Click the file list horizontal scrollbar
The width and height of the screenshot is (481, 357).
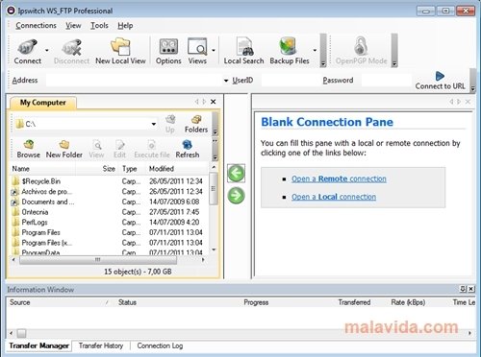coord(98,260)
